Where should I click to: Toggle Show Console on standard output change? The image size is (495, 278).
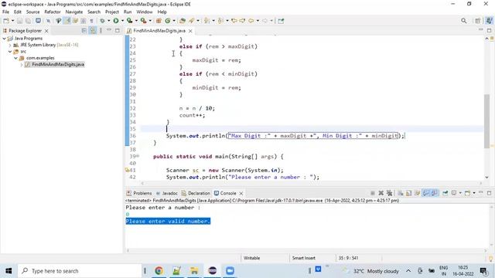[x=426, y=193]
